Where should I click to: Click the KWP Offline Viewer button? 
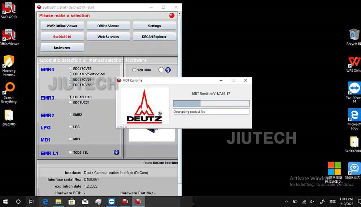coord(62,26)
